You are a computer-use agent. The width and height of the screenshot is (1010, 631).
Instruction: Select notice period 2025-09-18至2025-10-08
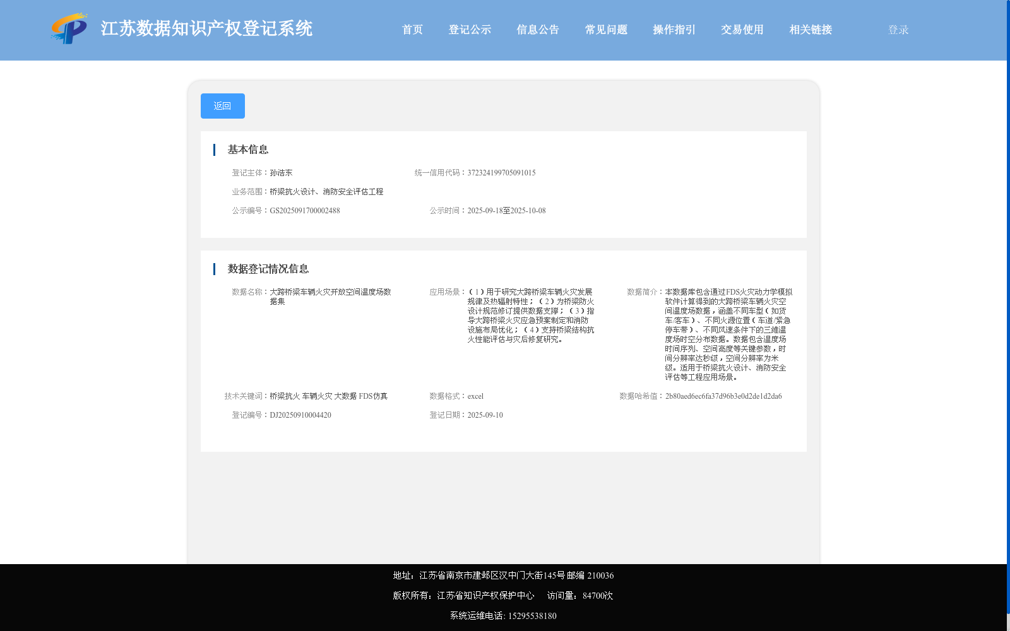[506, 211]
